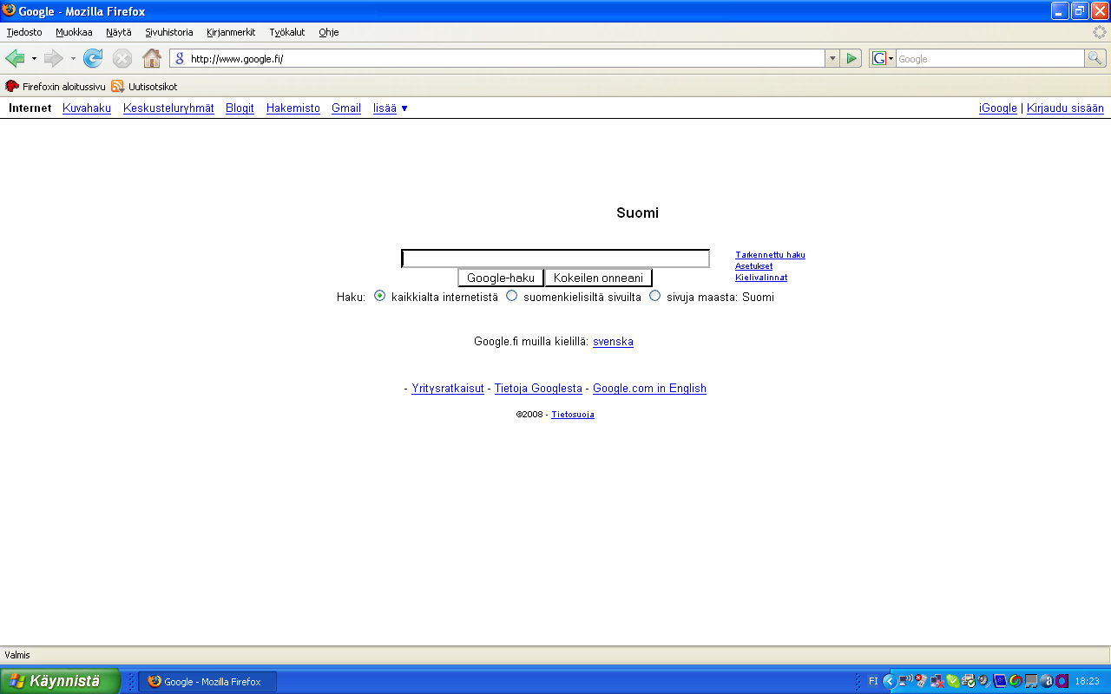This screenshot has height=694, width=1111.
Task: Open the Yritysratkaisut link
Action: pos(448,389)
